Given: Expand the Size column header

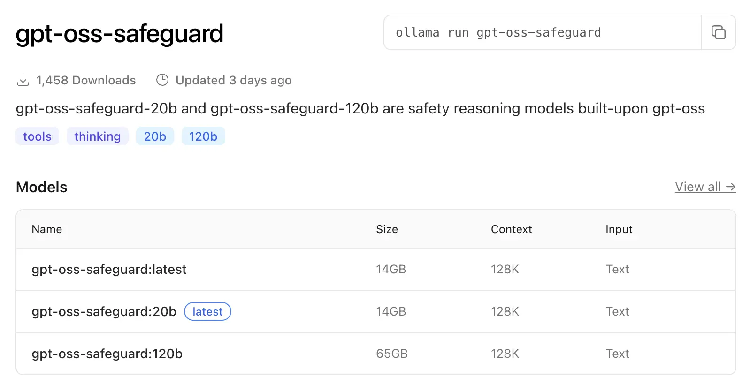Looking at the screenshot, I should [387, 229].
